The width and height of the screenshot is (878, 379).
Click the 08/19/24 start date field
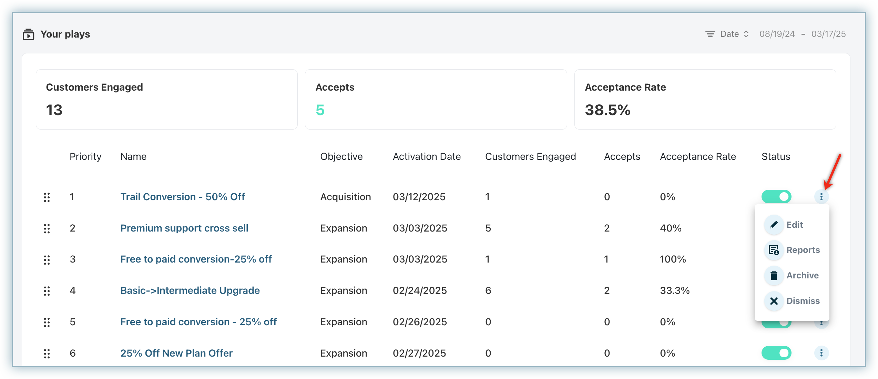coord(777,34)
